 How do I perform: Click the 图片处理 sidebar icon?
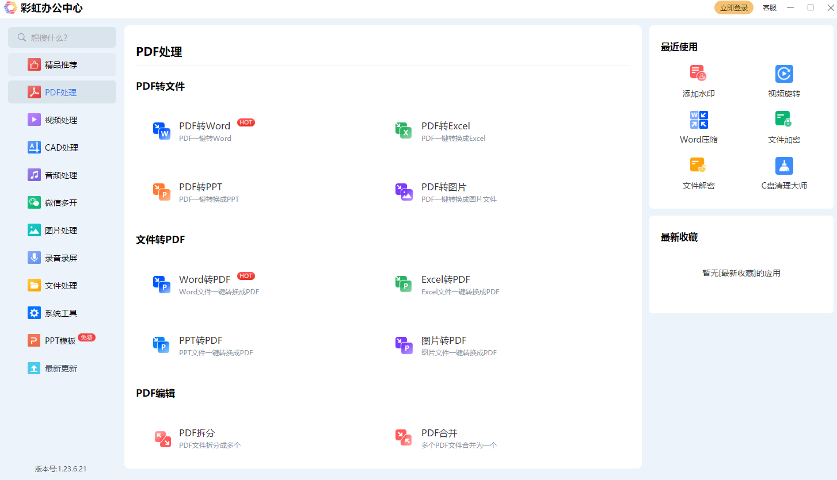coord(34,231)
